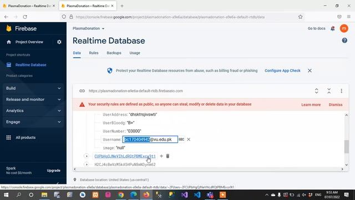The width and height of the screenshot is (355, 200).
Task: Open a new browser tab
Action: (122, 6)
